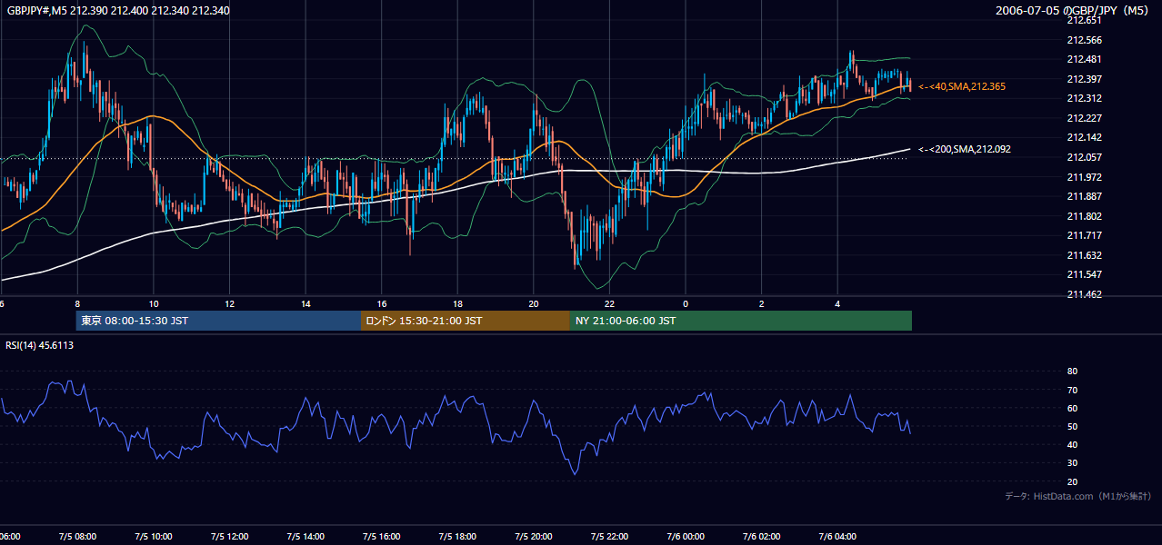The height and width of the screenshot is (545, 1162).
Task: Select the 2006-07-05 GBP/JPY (M5) chart title
Action: tap(1074, 11)
